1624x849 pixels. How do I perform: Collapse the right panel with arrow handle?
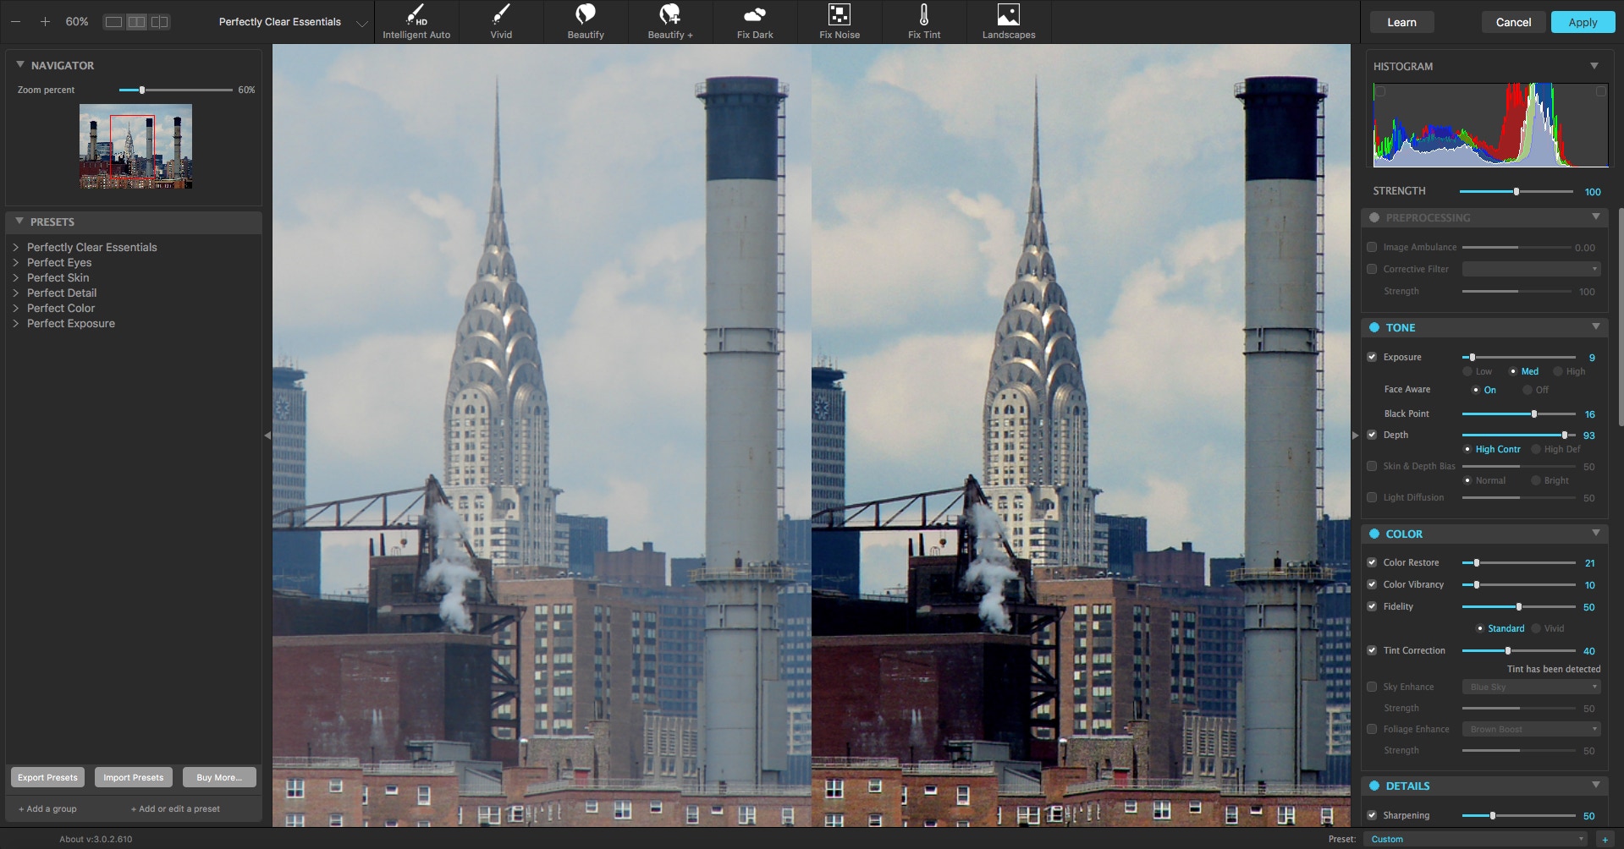1355,435
